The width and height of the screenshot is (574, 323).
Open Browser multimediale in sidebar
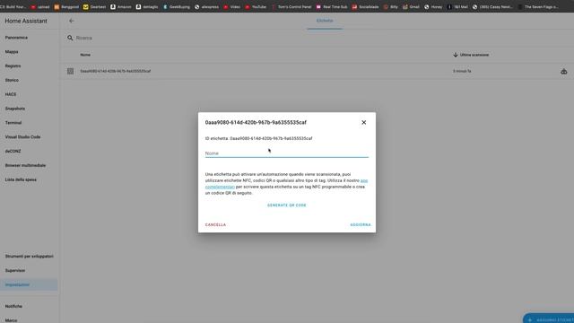click(25, 165)
